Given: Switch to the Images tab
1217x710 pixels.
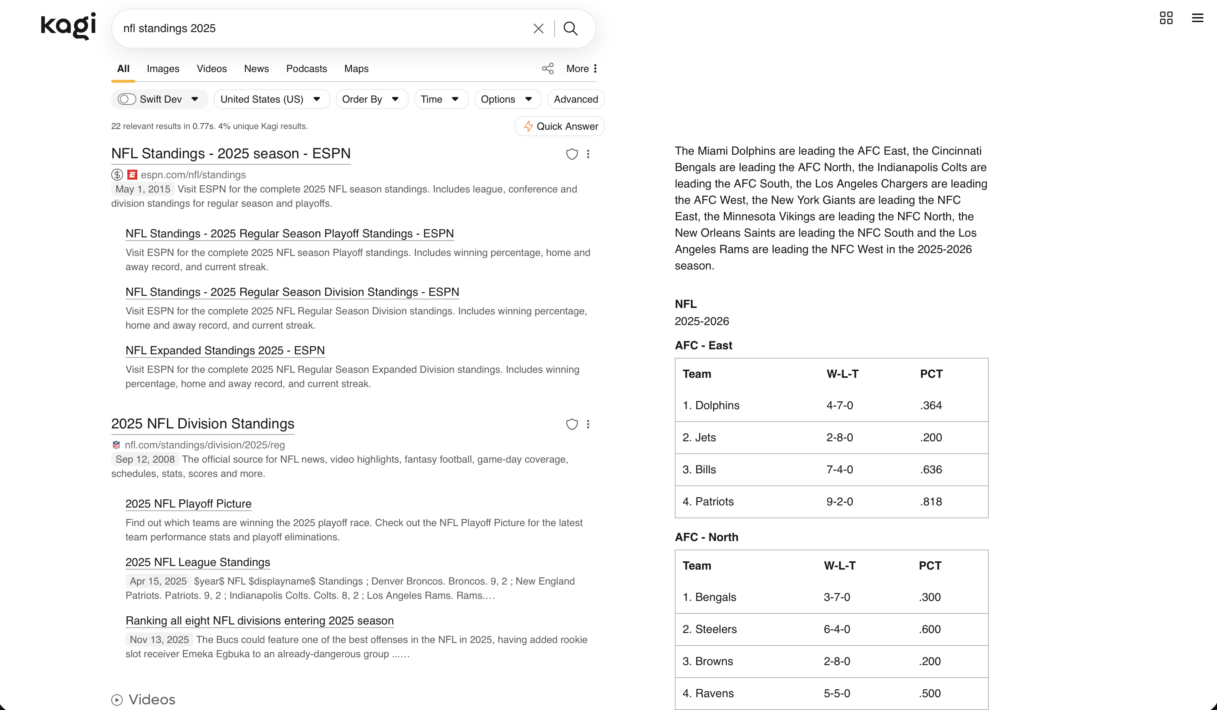Looking at the screenshot, I should [x=163, y=68].
